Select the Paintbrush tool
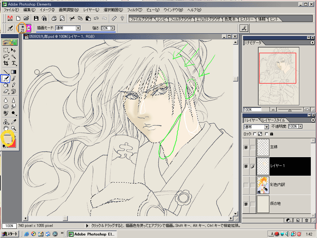 click(14, 78)
